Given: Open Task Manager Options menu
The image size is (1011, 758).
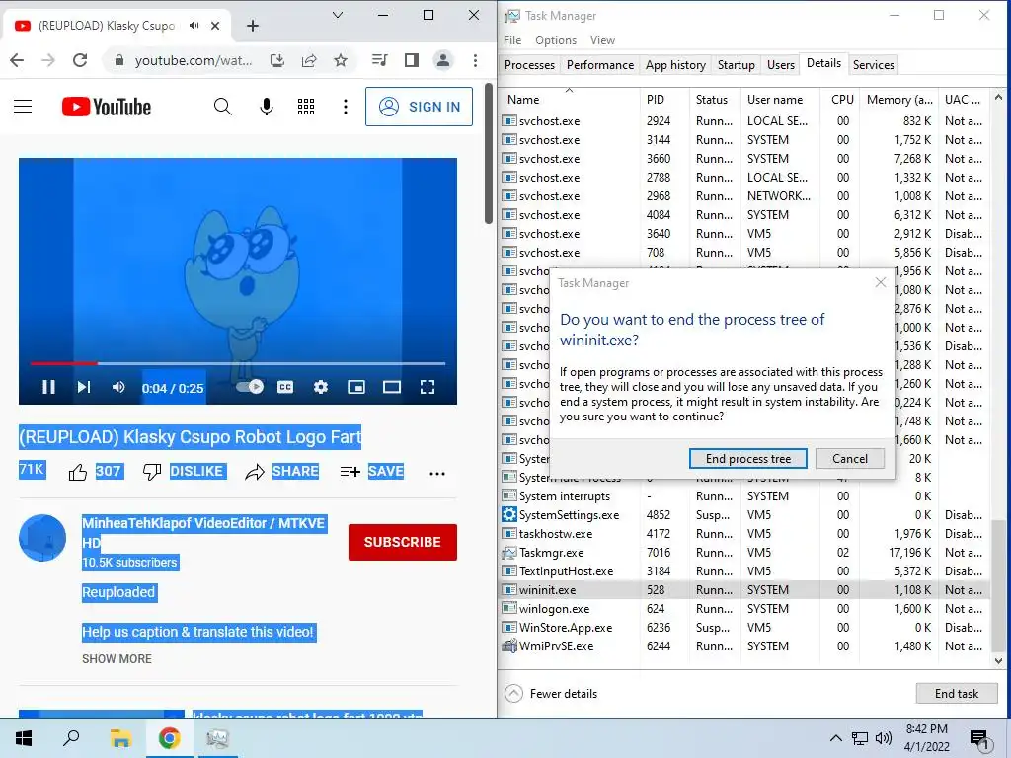Looking at the screenshot, I should click(556, 39).
